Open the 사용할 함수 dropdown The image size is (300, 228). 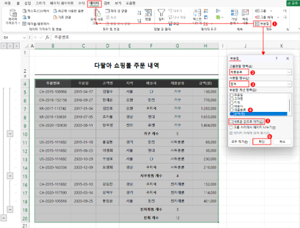(289, 84)
